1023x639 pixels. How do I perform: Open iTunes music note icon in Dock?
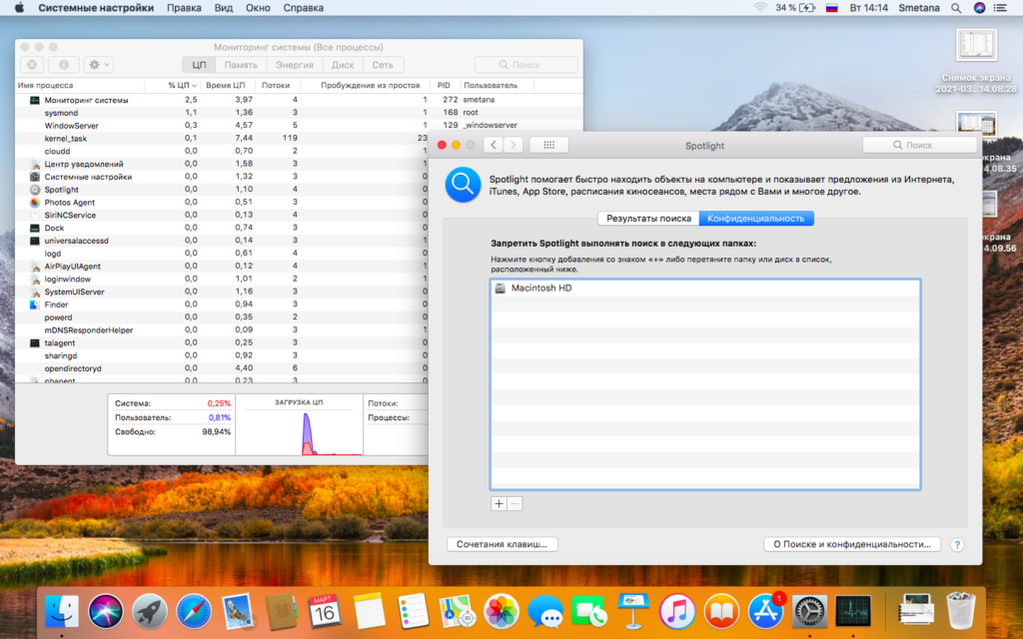tap(677, 612)
